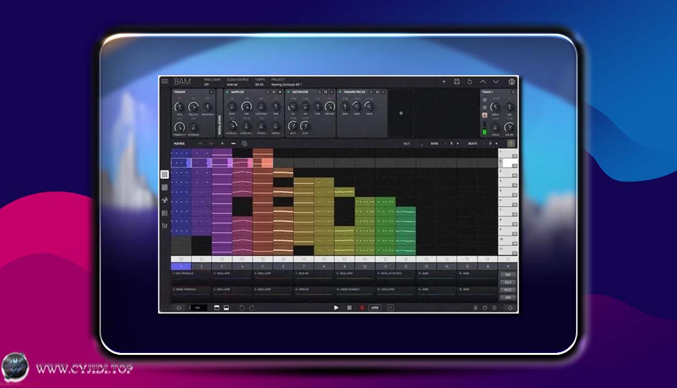This screenshot has width=677, height=388.
Task: Click the plus icon in top header
Action: pyautogui.click(x=444, y=81)
